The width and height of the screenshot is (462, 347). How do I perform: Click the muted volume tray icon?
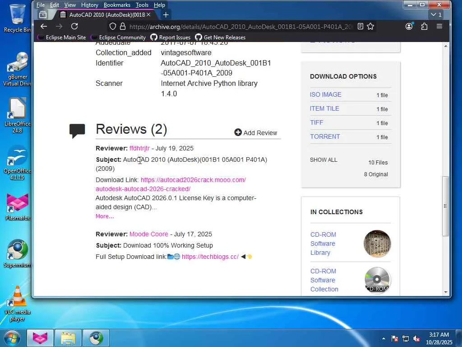(416, 338)
